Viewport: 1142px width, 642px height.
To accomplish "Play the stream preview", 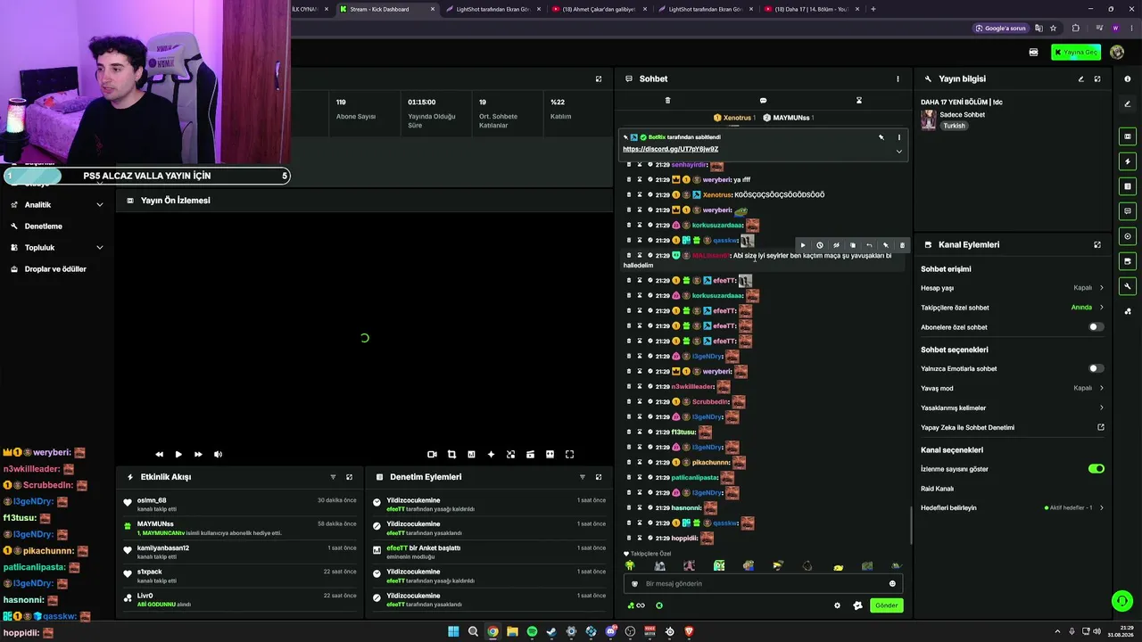I will point(178,455).
